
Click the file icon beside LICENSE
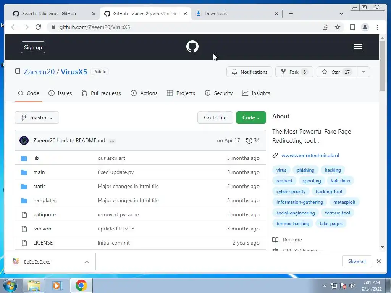coord(24,243)
